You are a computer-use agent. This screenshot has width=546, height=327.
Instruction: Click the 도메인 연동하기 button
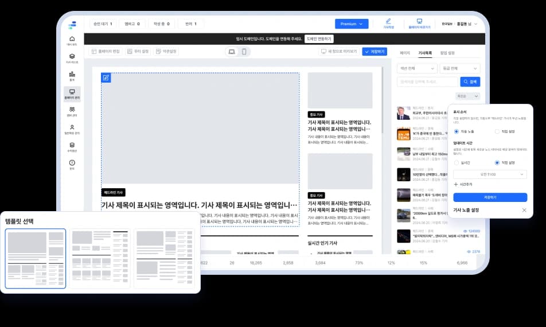pos(318,38)
